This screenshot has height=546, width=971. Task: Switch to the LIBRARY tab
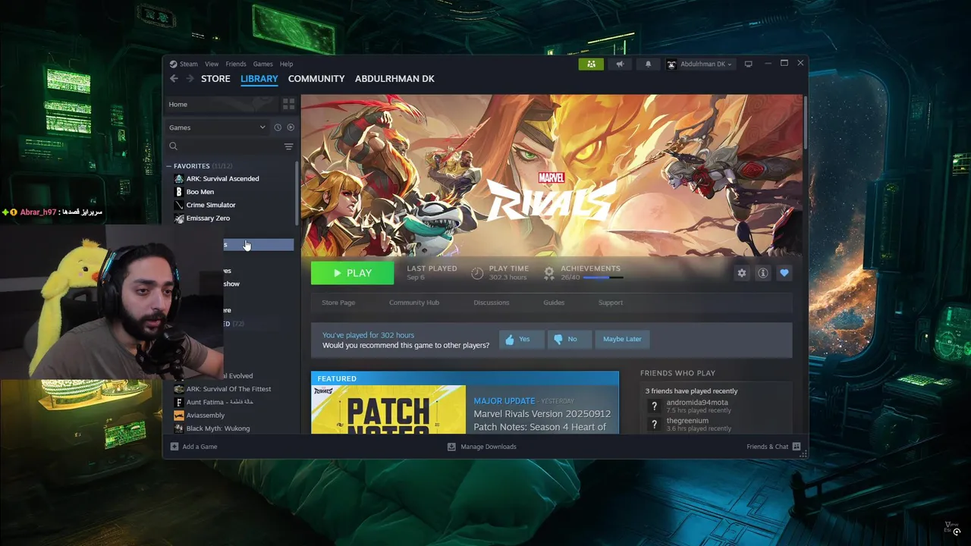coord(259,79)
